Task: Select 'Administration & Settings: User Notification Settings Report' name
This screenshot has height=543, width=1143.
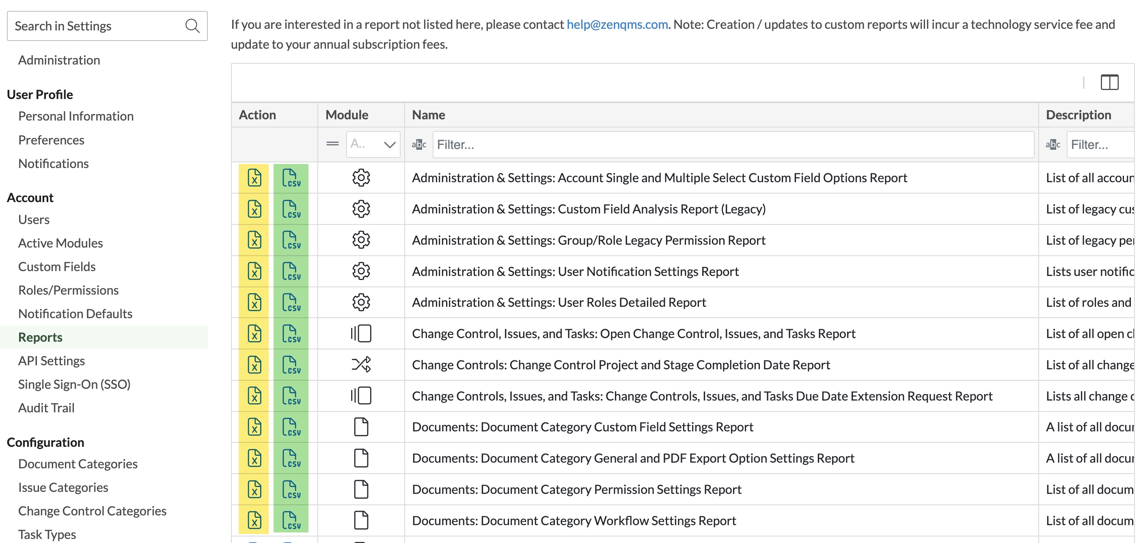Action: coord(575,271)
